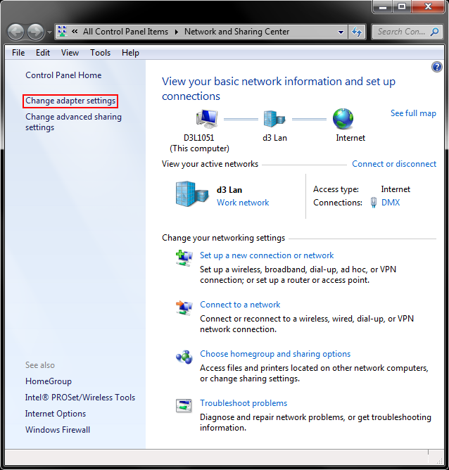Open Change advanced sharing settings
Image resolution: width=449 pixels, height=470 pixels.
[73, 122]
